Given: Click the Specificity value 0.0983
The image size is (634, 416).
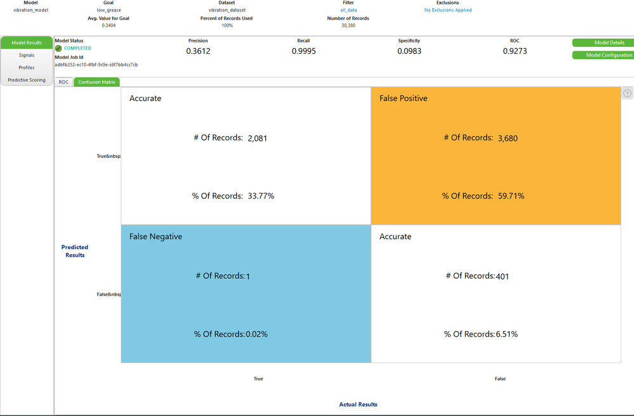Looking at the screenshot, I should point(409,51).
